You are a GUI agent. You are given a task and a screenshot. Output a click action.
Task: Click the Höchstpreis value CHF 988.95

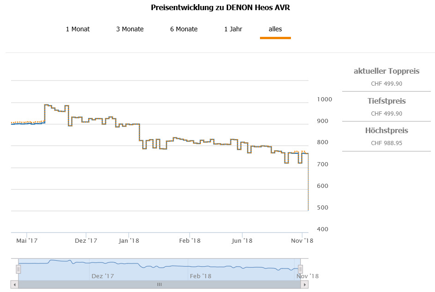point(387,143)
